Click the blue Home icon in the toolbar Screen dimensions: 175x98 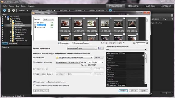pyautogui.click(x=5, y=10)
